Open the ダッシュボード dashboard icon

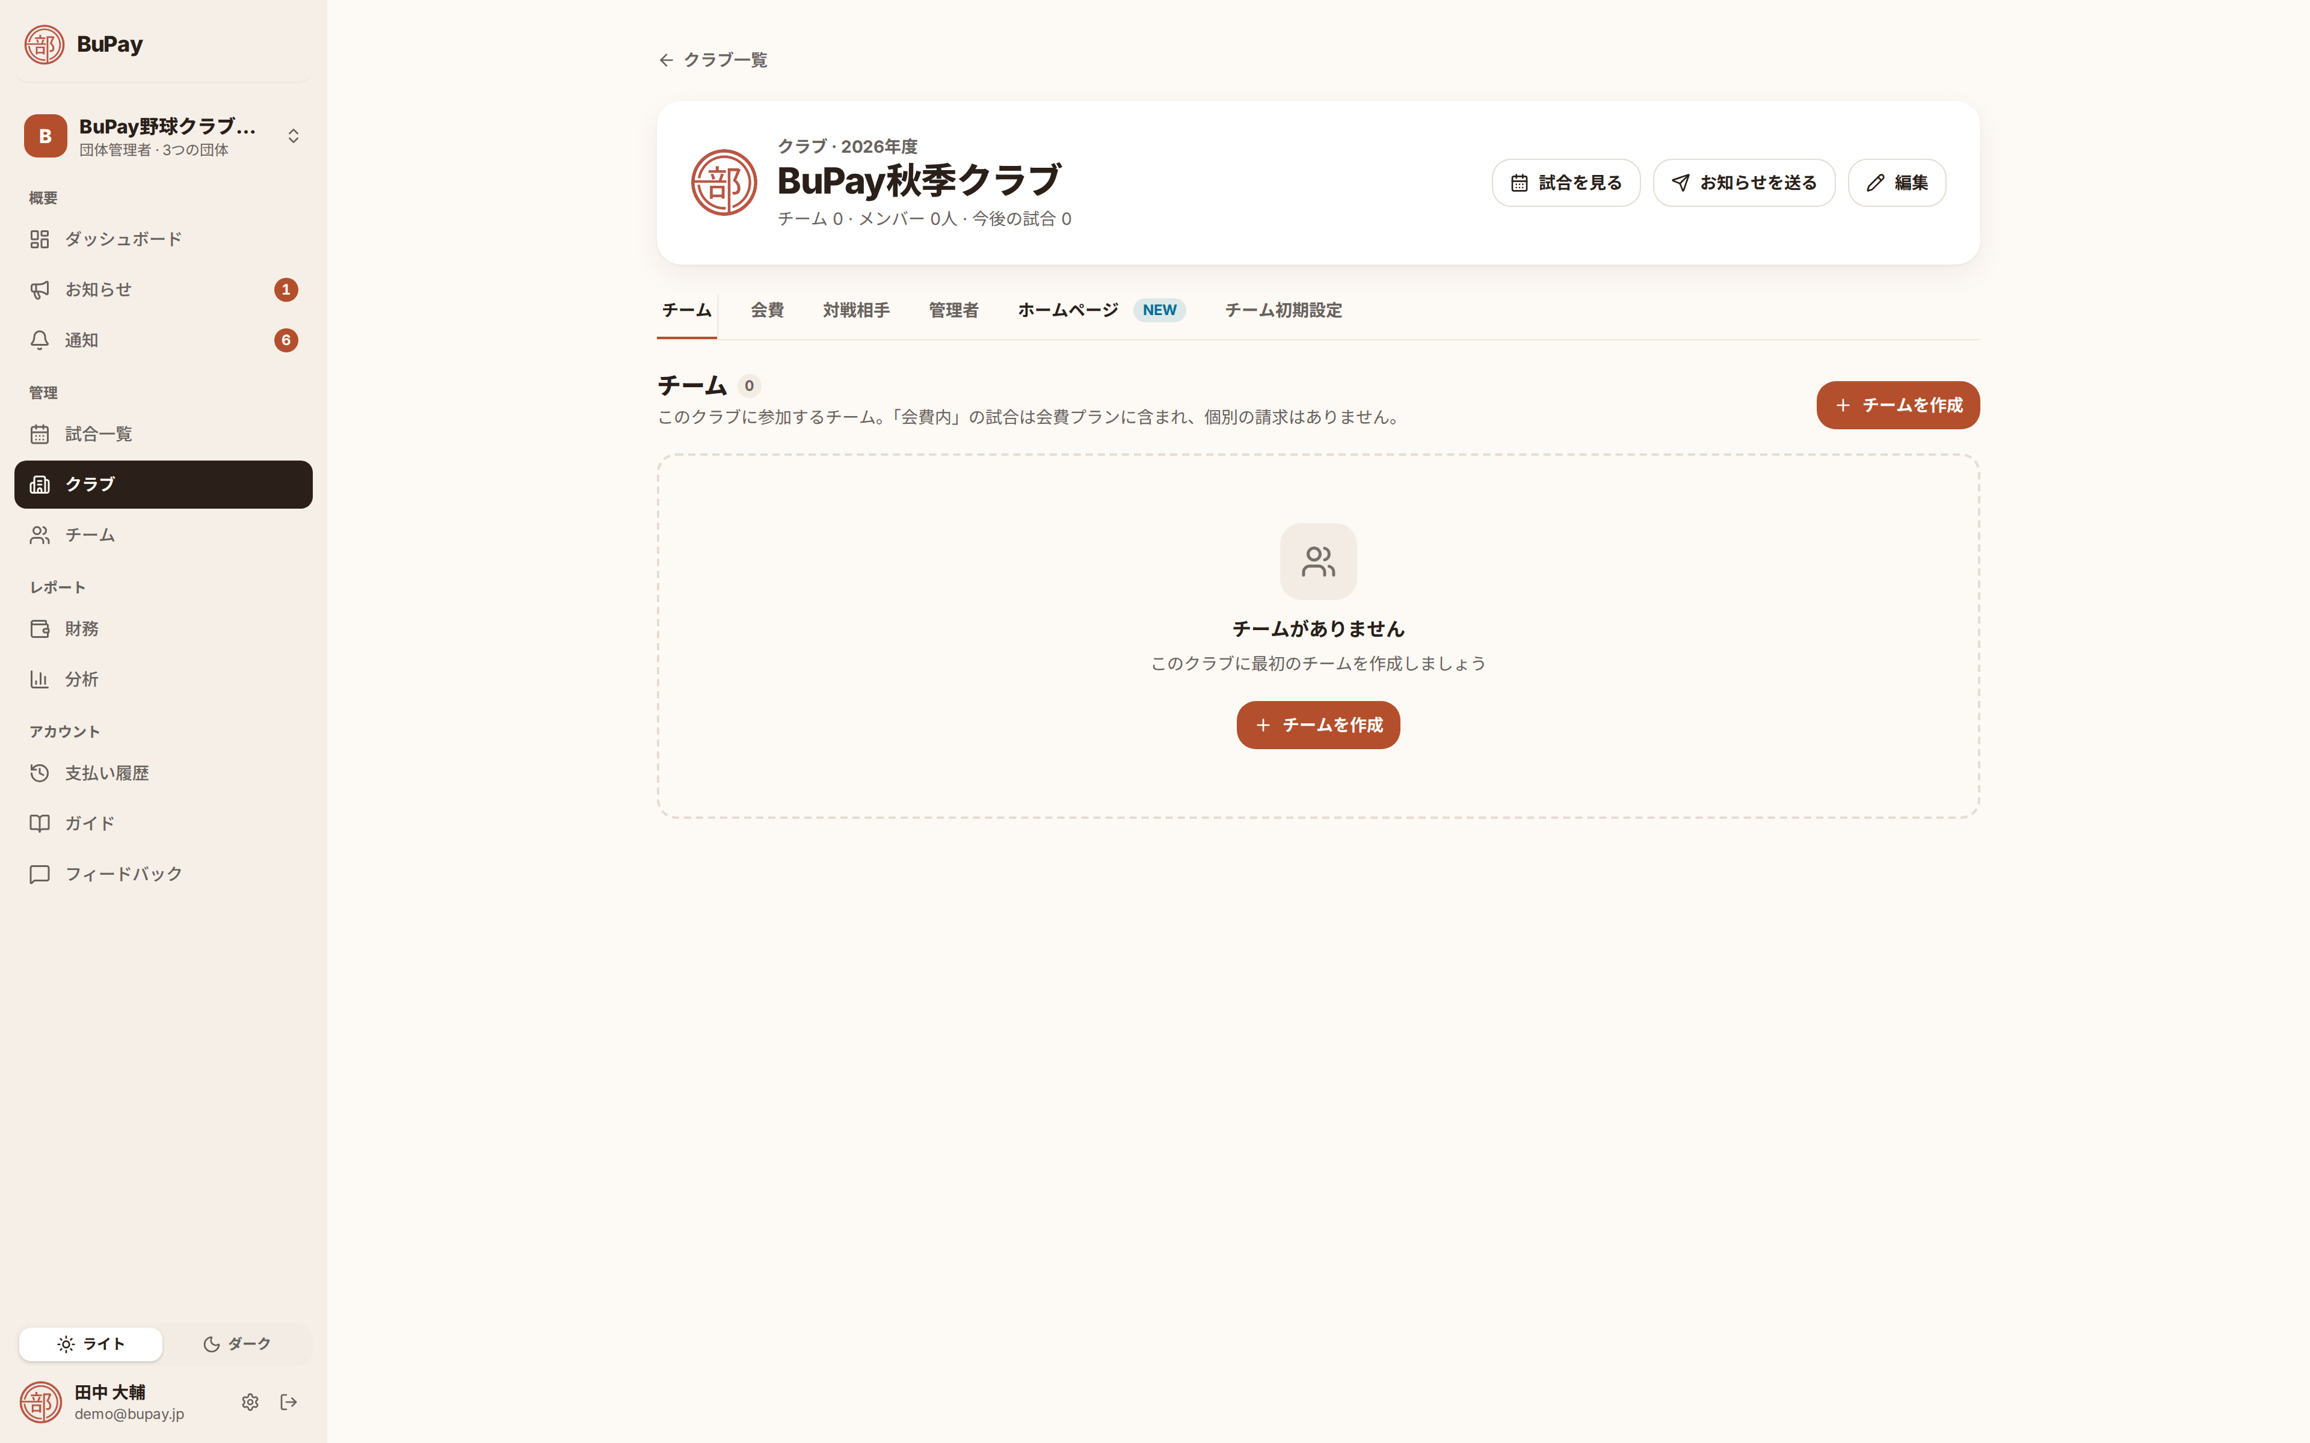(39, 239)
